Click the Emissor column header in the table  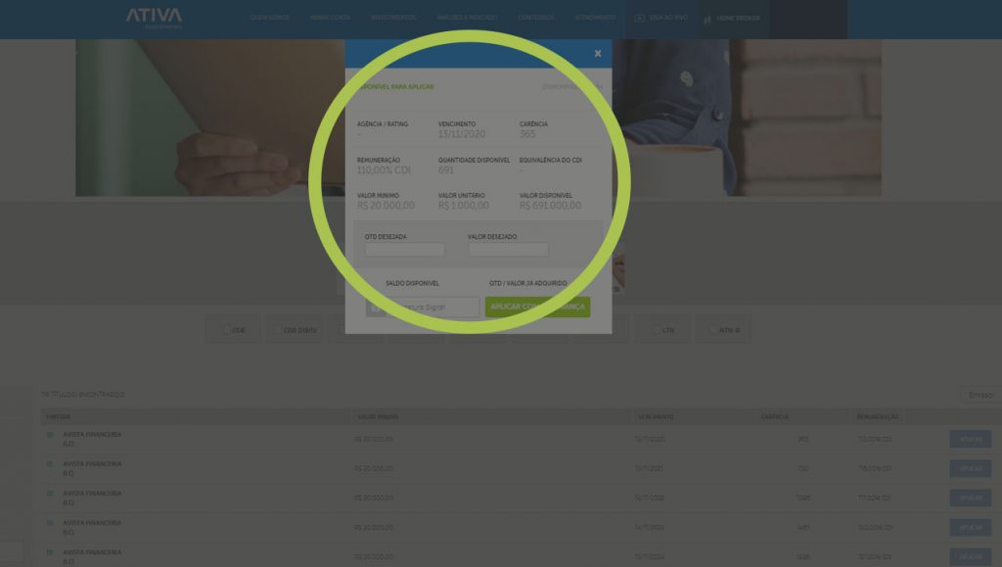pos(58,417)
